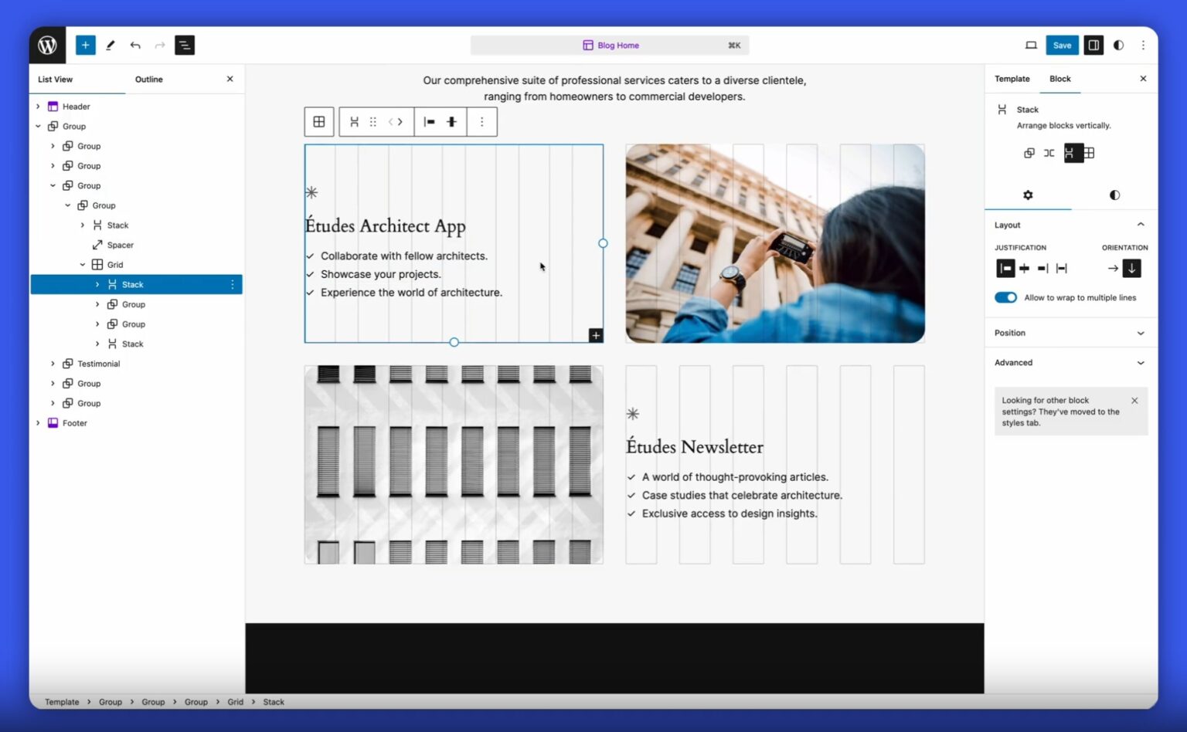Click the WordPress logo icon

click(48, 46)
